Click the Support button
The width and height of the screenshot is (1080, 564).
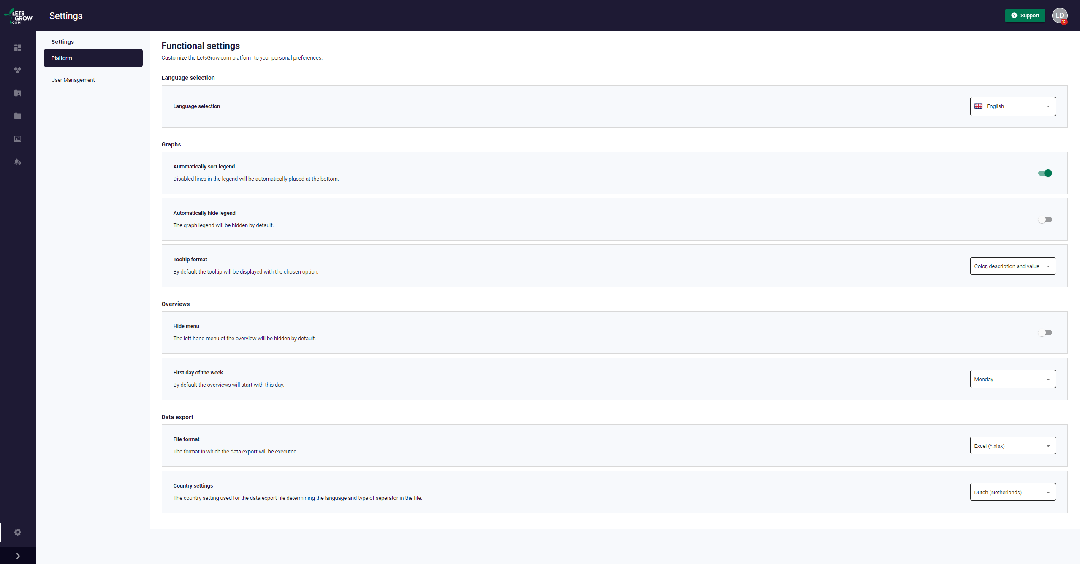1025,16
